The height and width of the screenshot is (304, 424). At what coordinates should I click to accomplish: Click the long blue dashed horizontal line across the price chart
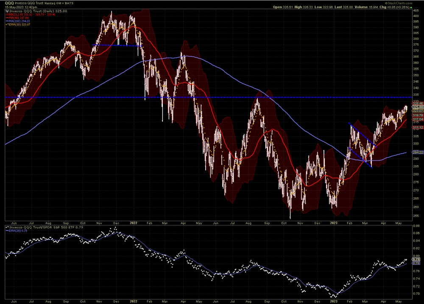tap(209, 97)
